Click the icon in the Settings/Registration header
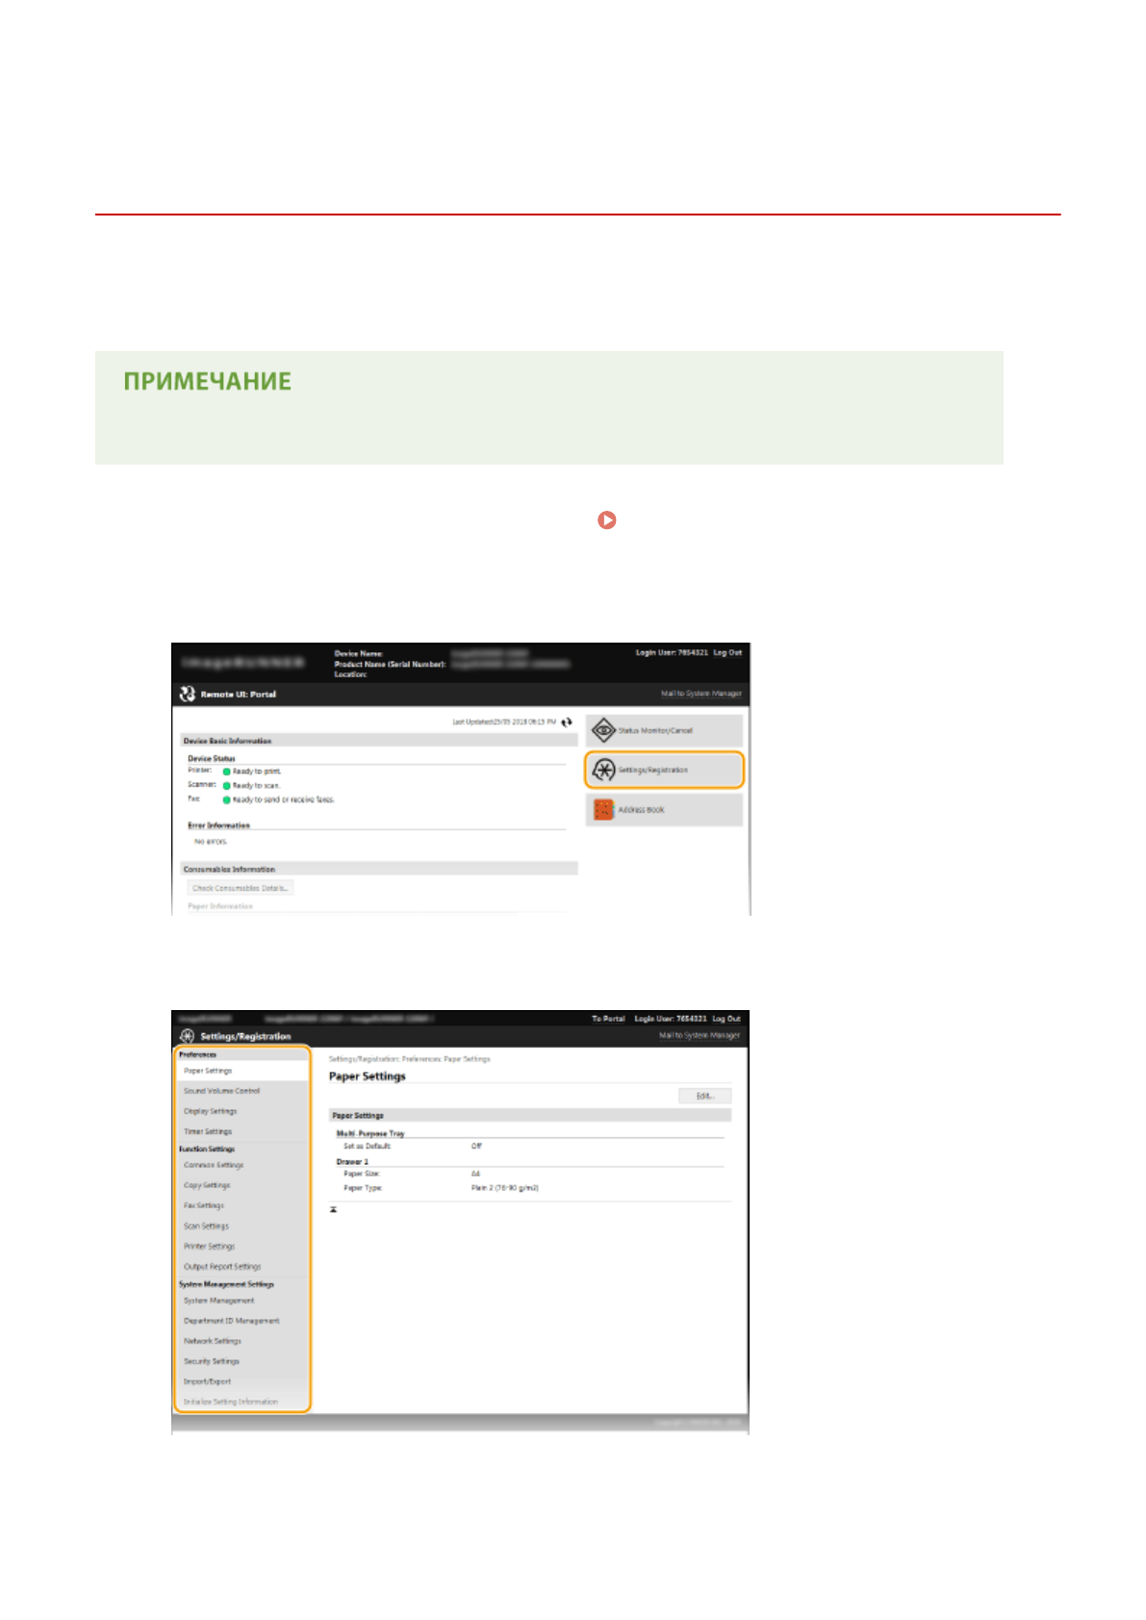This screenshot has height=1620, width=1146. pyautogui.click(x=187, y=1036)
